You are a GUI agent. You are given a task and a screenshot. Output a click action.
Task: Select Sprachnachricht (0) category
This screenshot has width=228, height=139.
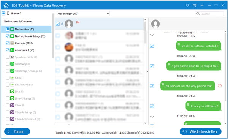pos(26,57)
